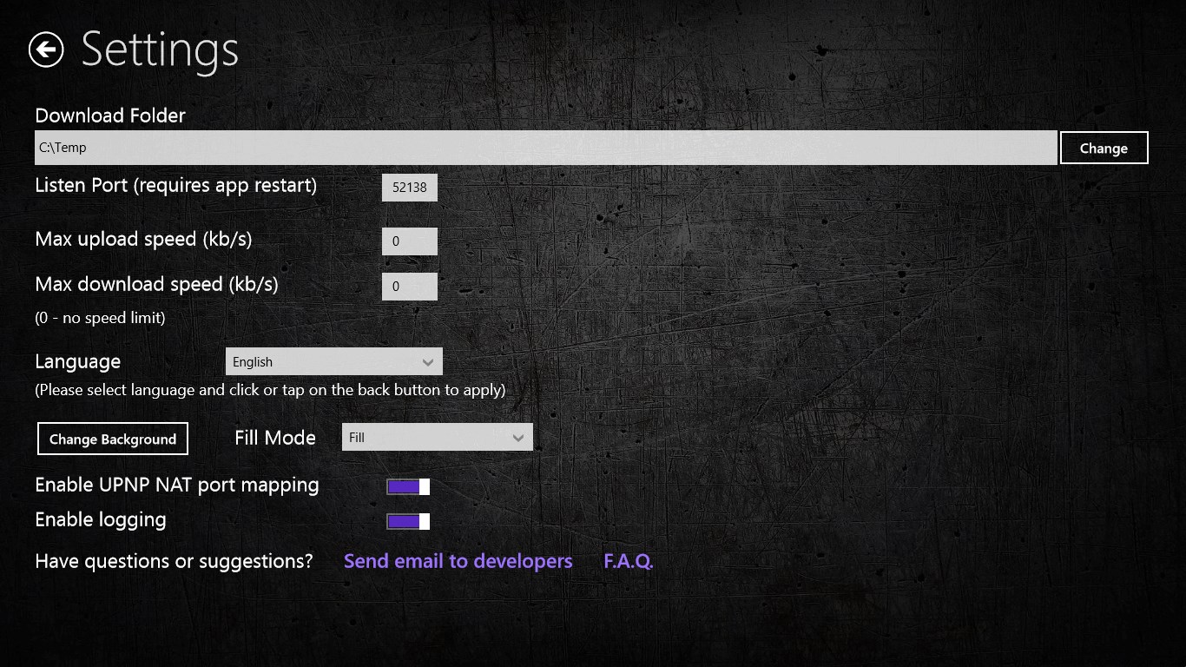Select the Max upload speed field
This screenshot has height=667, width=1186.
click(409, 241)
